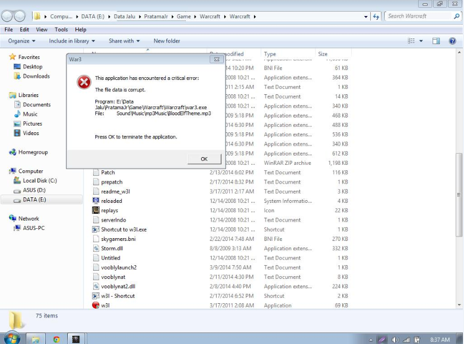Expand arrow after Game in breadcrumb

(195, 17)
